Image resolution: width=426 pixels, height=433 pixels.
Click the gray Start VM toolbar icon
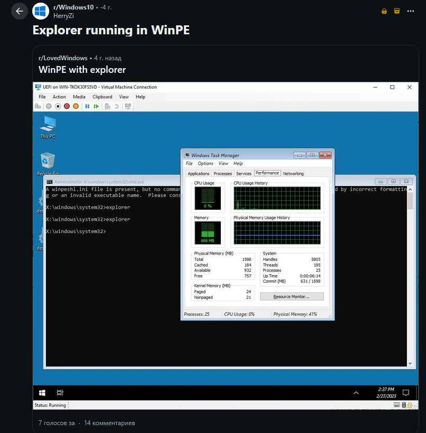click(49, 106)
